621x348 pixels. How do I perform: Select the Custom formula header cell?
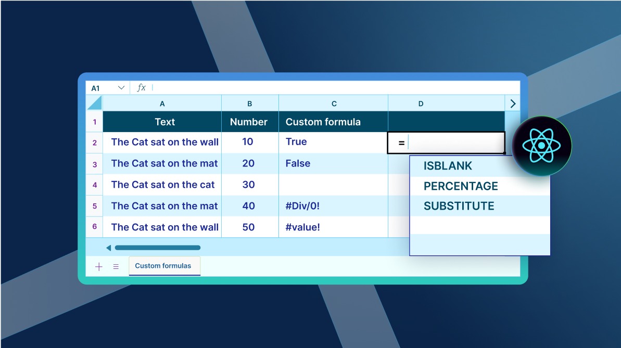point(333,122)
